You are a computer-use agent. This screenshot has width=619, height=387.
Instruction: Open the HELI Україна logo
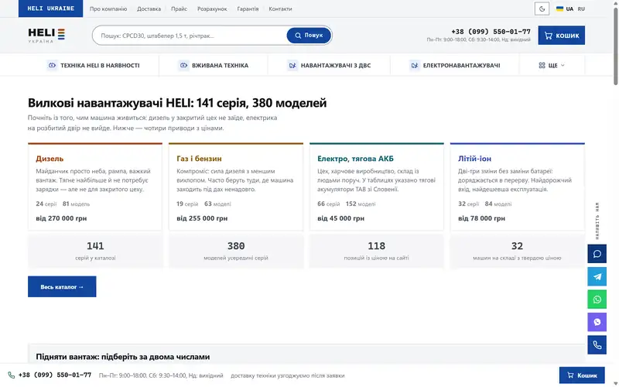(x=46, y=35)
